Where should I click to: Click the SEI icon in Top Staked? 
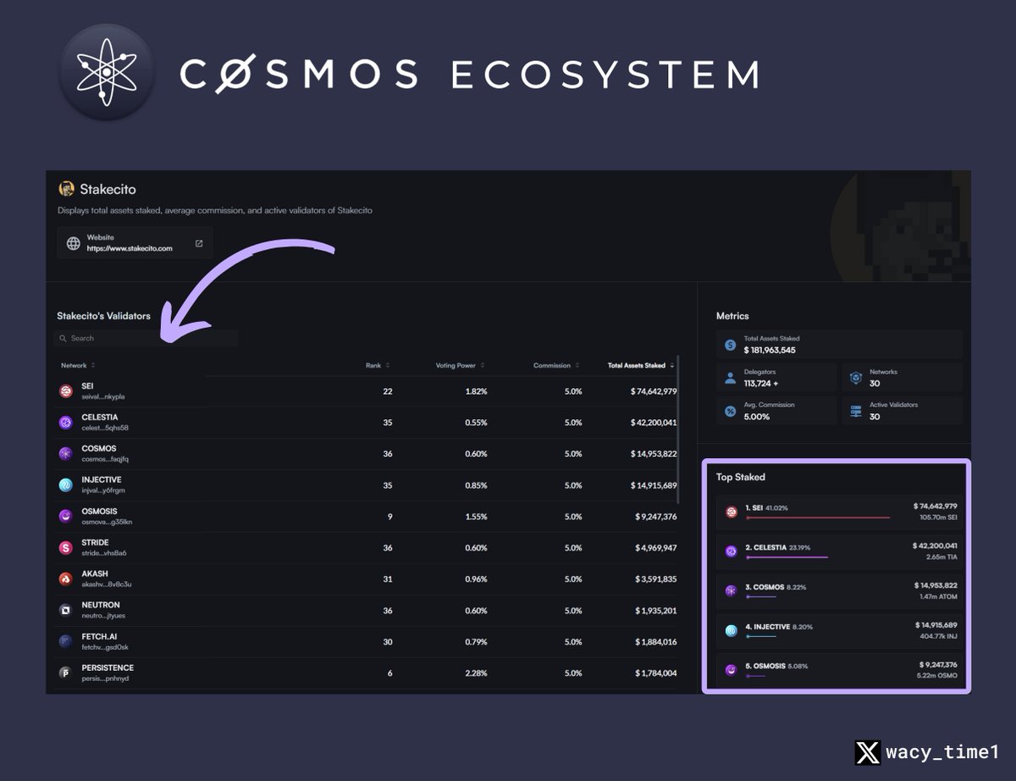(732, 512)
